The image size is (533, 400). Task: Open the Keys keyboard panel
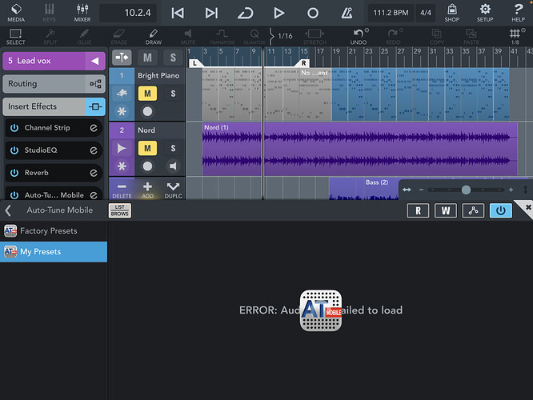(50, 13)
